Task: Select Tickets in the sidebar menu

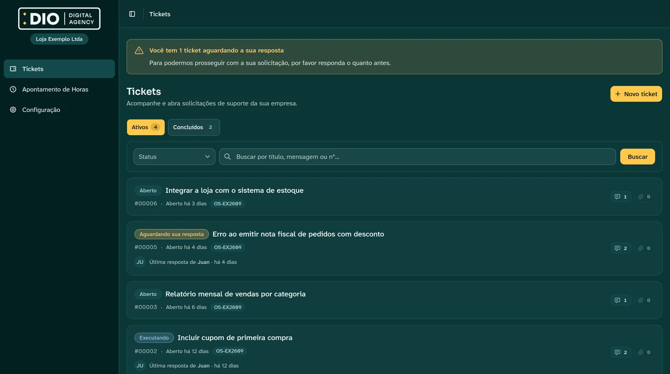Action: (59, 69)
